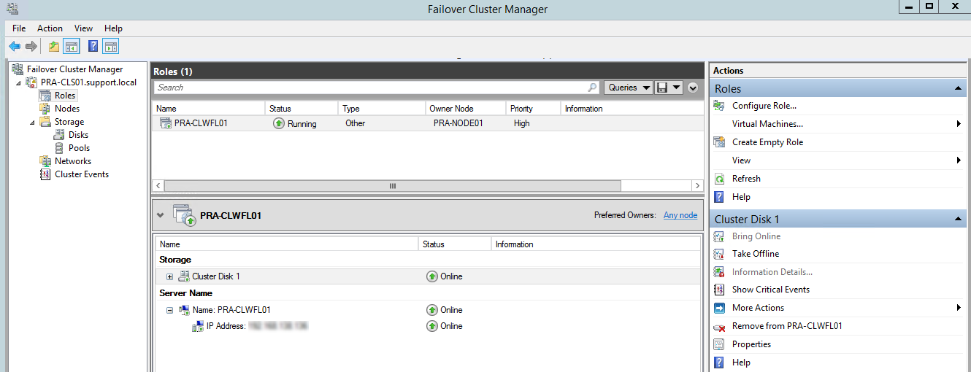Click the Back arrow toolbar icon
971x372 pixels.
(x=15, y=47)
